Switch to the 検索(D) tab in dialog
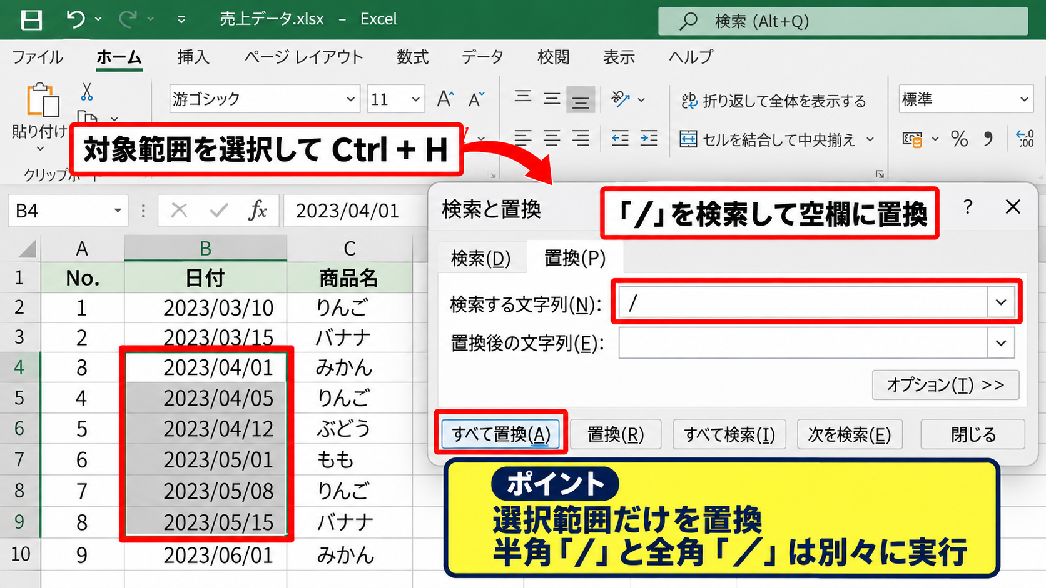Screen dimensions: 1046x588 pyautogui.click(x=480, y=258)
